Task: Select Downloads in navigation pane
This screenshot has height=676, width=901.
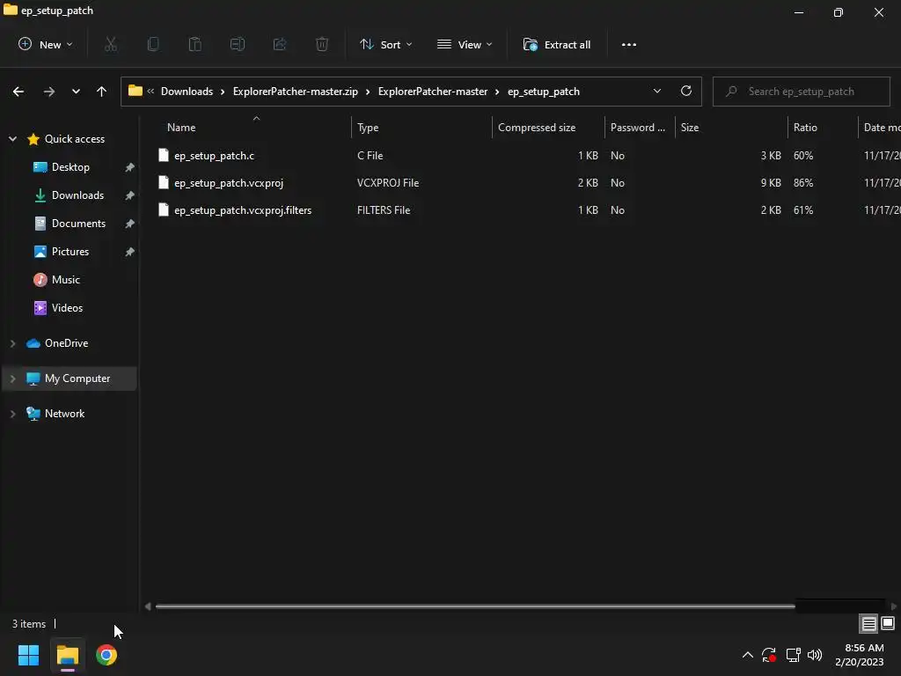Action: coord(77,195)
